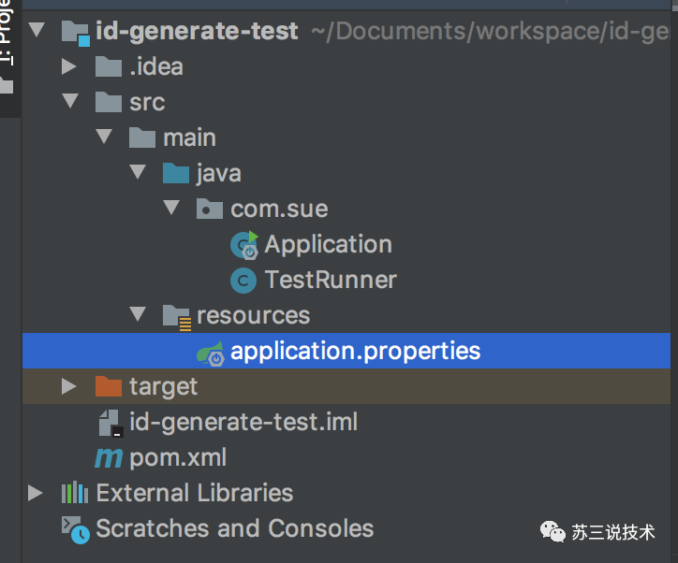Click the Scratches and Consoles icon
The height and width of the screenshot is (563, 678).
click(75, 529)
